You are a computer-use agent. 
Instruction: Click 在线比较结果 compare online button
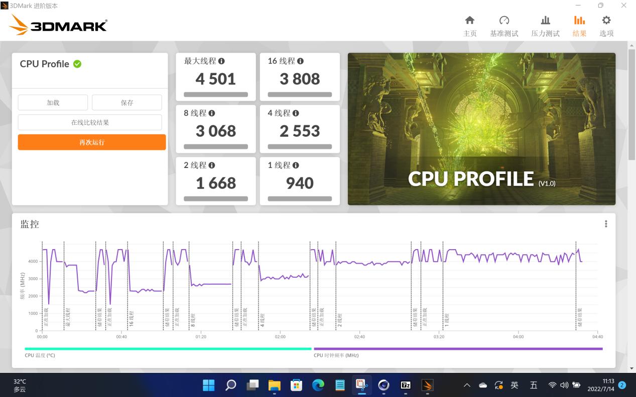tap(90, 122)
